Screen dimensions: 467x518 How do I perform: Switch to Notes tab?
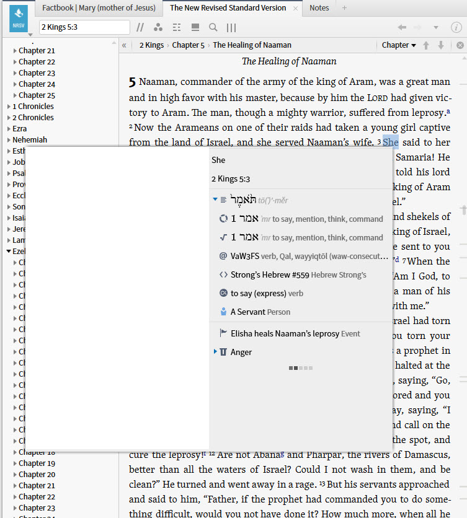coord(319,8)
